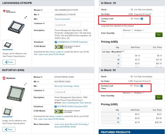Open the Texas Instruments manufacturer link
The image size is (165, 134).
[x=62, y=19]
